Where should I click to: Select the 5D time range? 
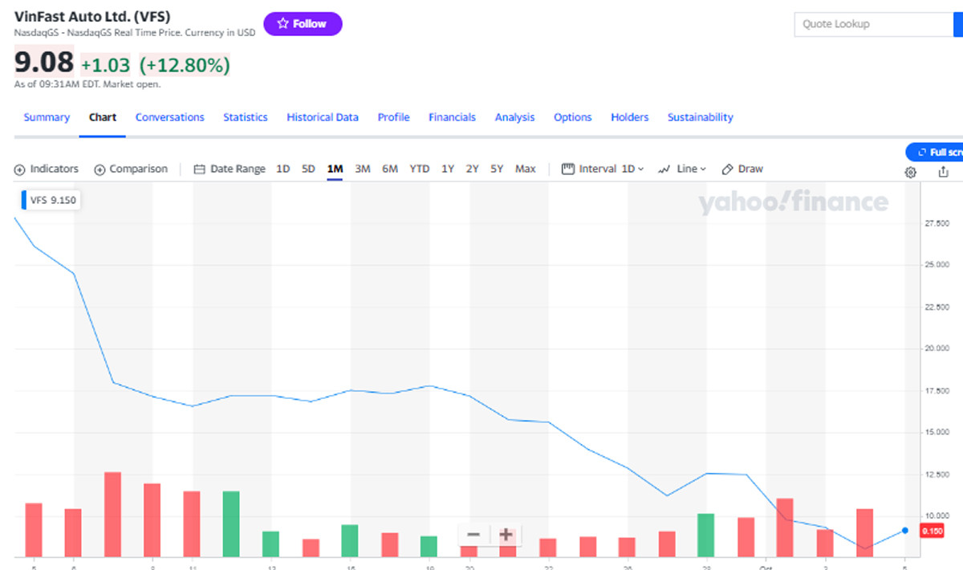click(308, 169)
